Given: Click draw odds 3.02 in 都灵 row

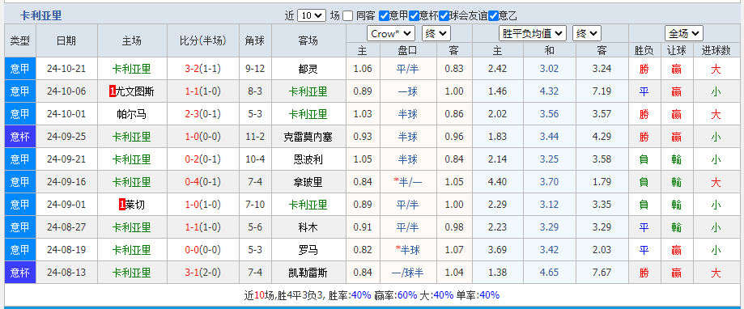Looking at the screenshot, I should (x=549, y=70).
